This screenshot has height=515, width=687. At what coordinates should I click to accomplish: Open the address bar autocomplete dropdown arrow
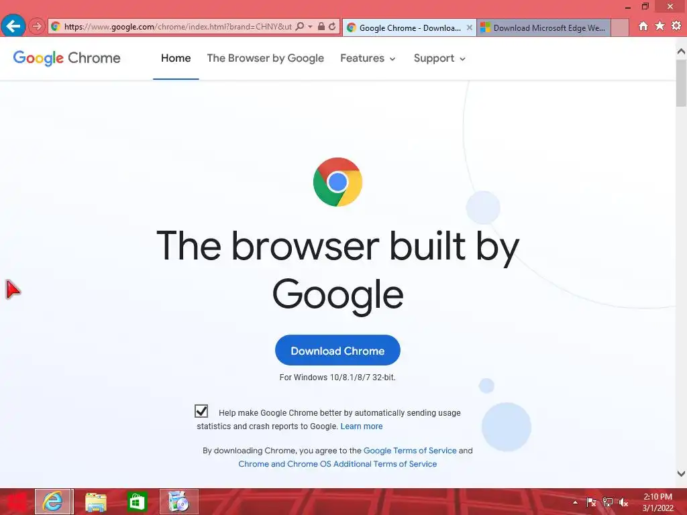pos(310,27)
